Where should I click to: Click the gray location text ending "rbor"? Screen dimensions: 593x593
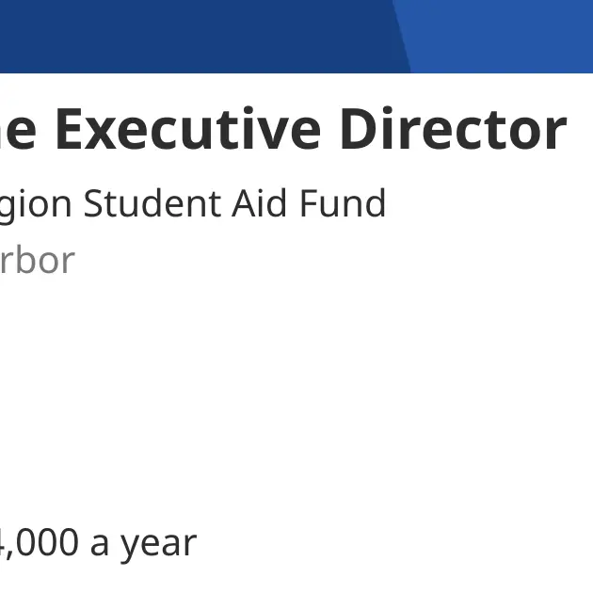[38, 260]
